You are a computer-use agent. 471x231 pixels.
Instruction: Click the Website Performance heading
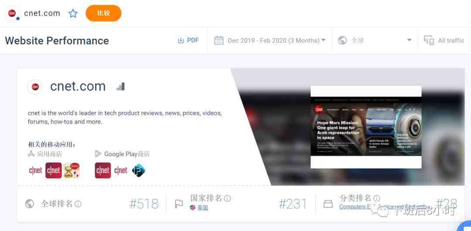tap(57, 40)
